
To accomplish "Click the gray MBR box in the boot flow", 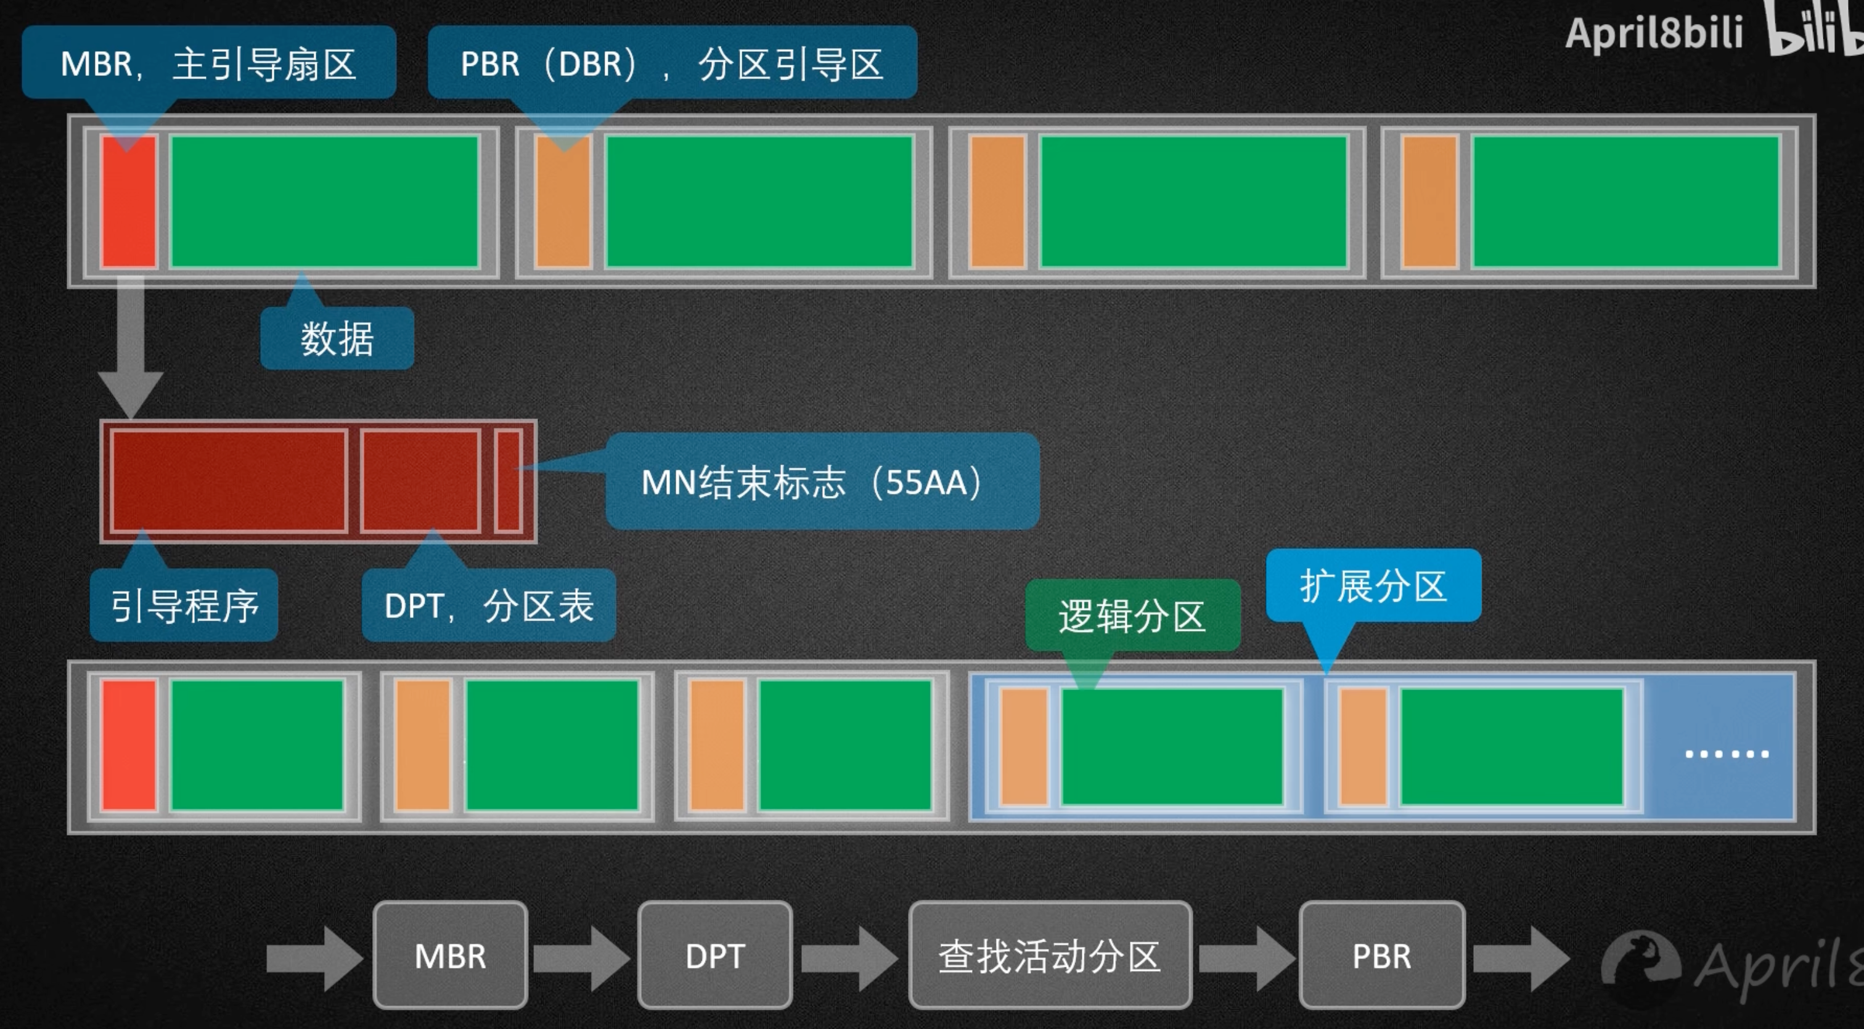I will coord(450,955).
